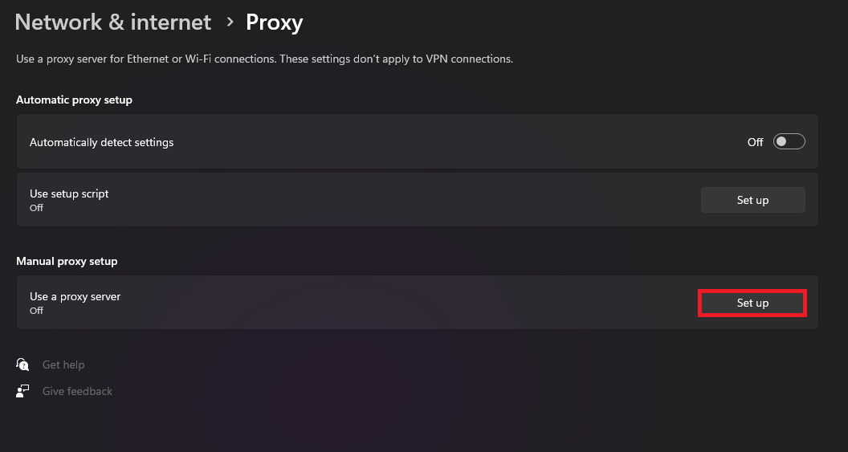Click the Manual proxy setup heading
The height and width of the screenshot is (452, 848).
(67, 261)
